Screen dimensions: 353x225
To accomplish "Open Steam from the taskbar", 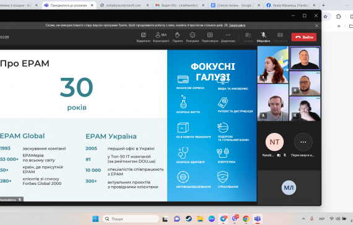I will tap(188, 219).
